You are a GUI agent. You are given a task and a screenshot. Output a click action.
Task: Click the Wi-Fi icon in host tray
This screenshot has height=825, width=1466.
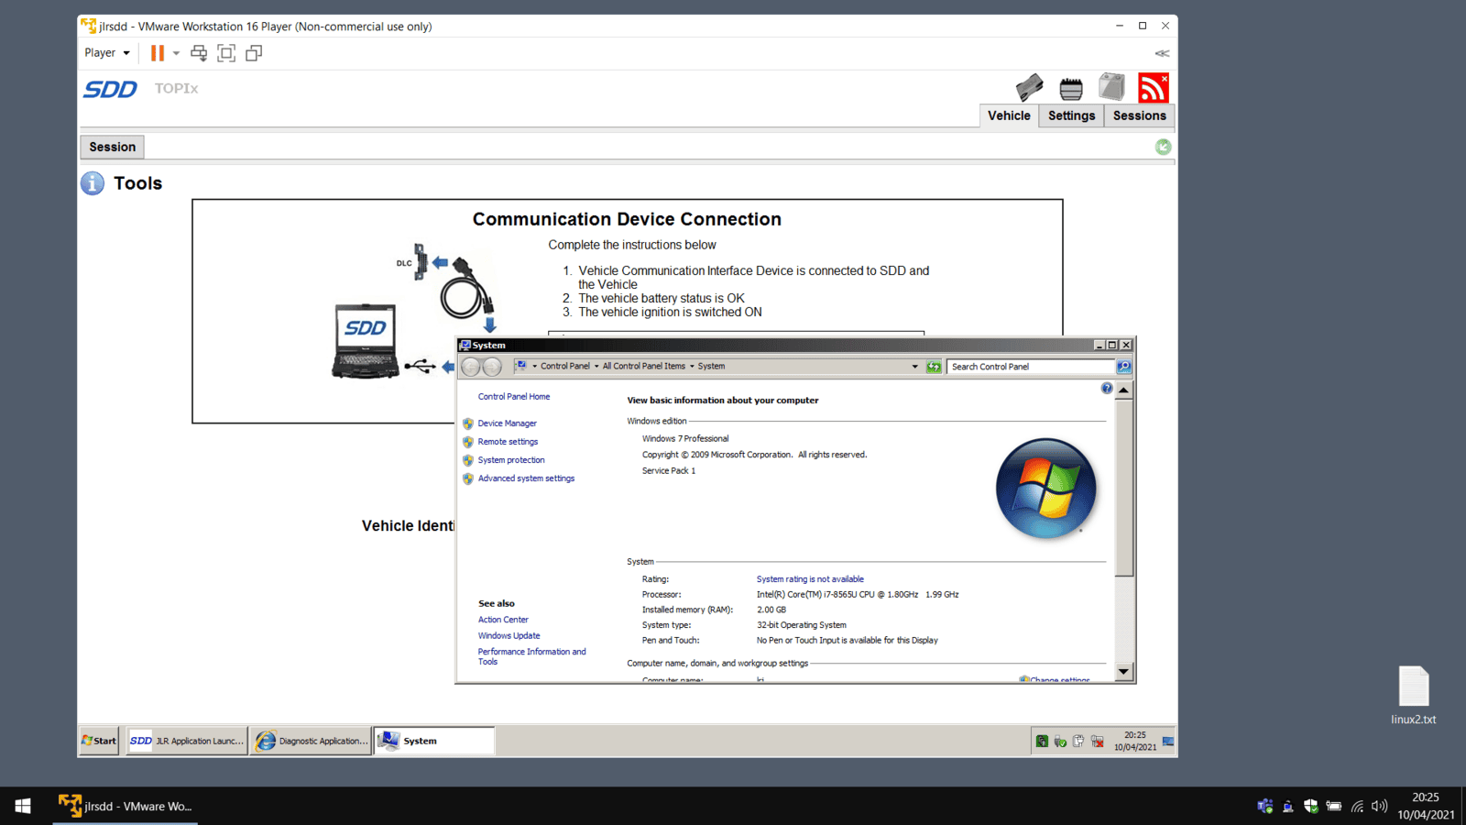[x=1357, y=806]
